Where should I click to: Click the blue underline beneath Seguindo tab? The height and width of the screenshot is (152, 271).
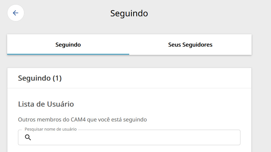(x=68, y=54)
